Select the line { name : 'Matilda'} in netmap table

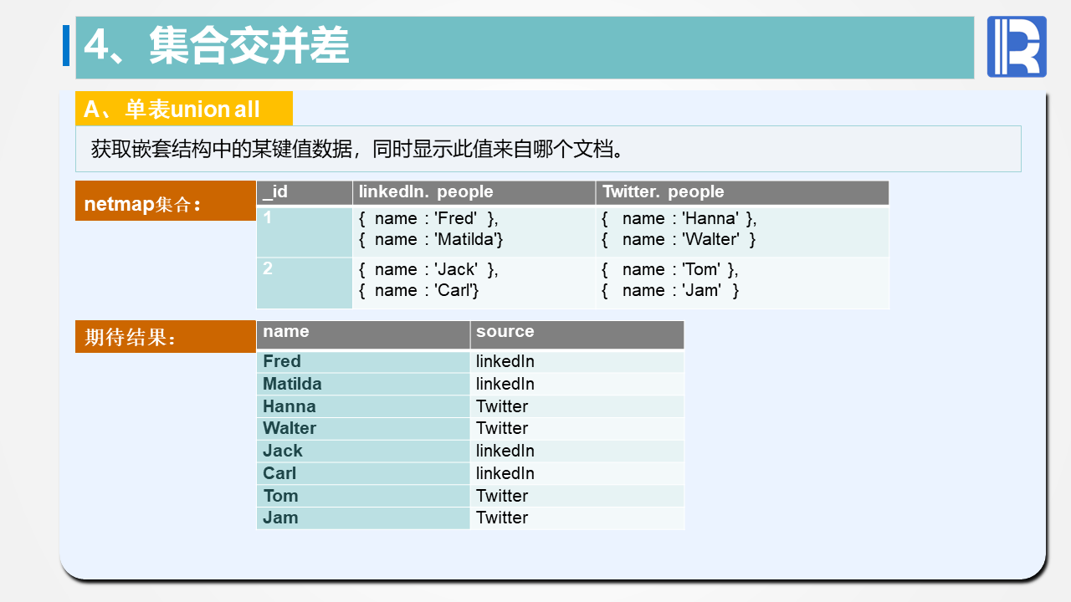click(x=431, y=239)
